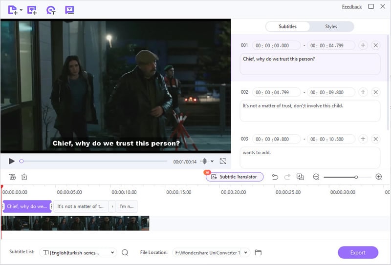Undo the last action
The height and width of the screenshot is (265, 391).
coord(275,177)
